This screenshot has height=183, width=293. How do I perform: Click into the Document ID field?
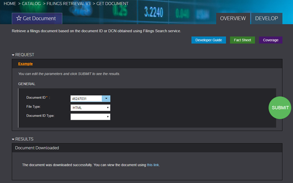click(x=86, y=99)
